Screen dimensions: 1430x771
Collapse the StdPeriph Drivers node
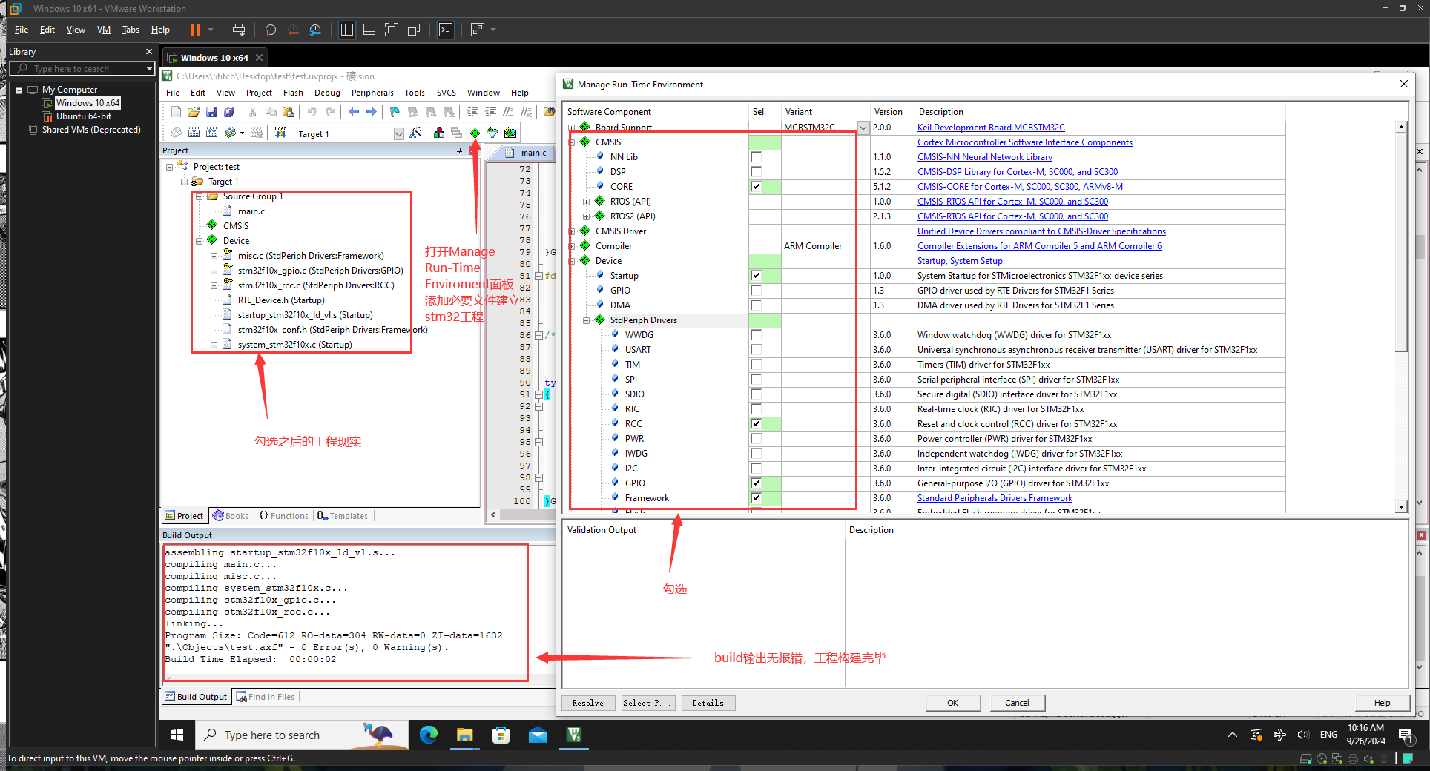click(x=587, y=320)
